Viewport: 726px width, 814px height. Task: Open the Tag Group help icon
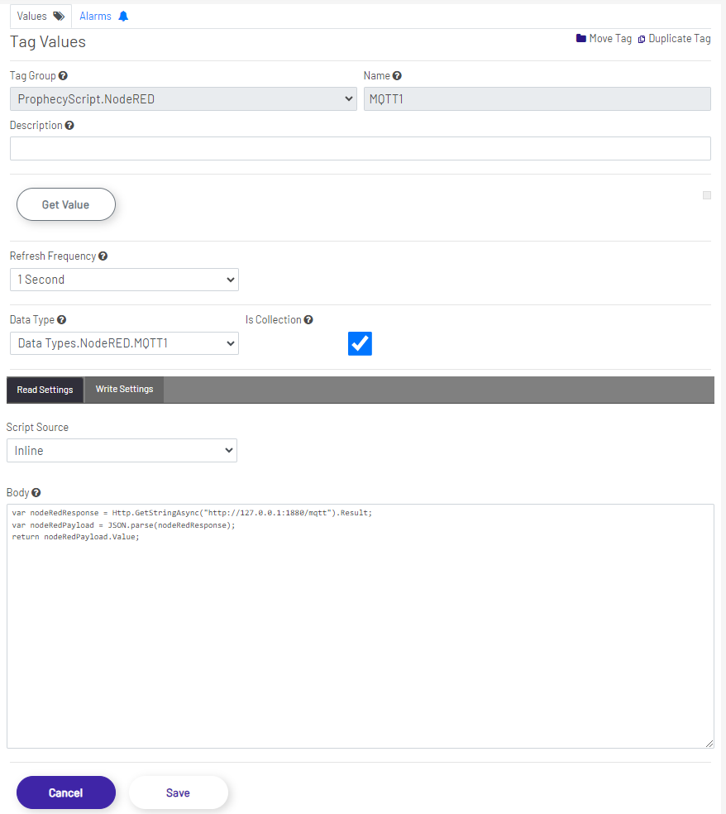[62, 75]
